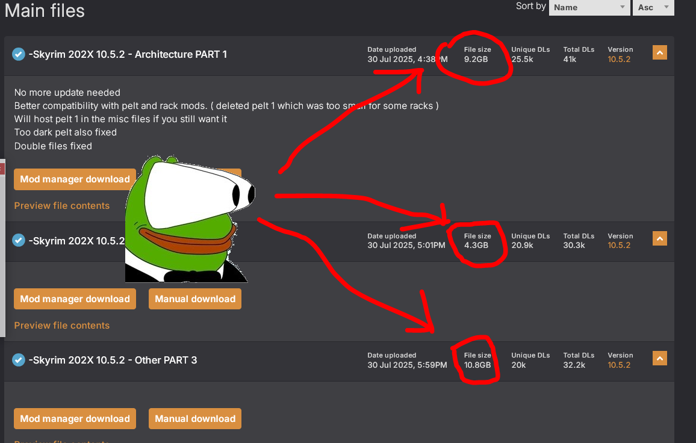The image size is (696, 443).
Task: Open the Sort by Name dropdown
Action: pos(589,8)
